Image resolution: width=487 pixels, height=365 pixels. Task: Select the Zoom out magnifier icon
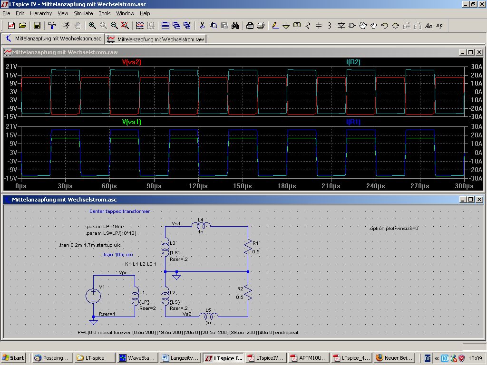[114, 26]
